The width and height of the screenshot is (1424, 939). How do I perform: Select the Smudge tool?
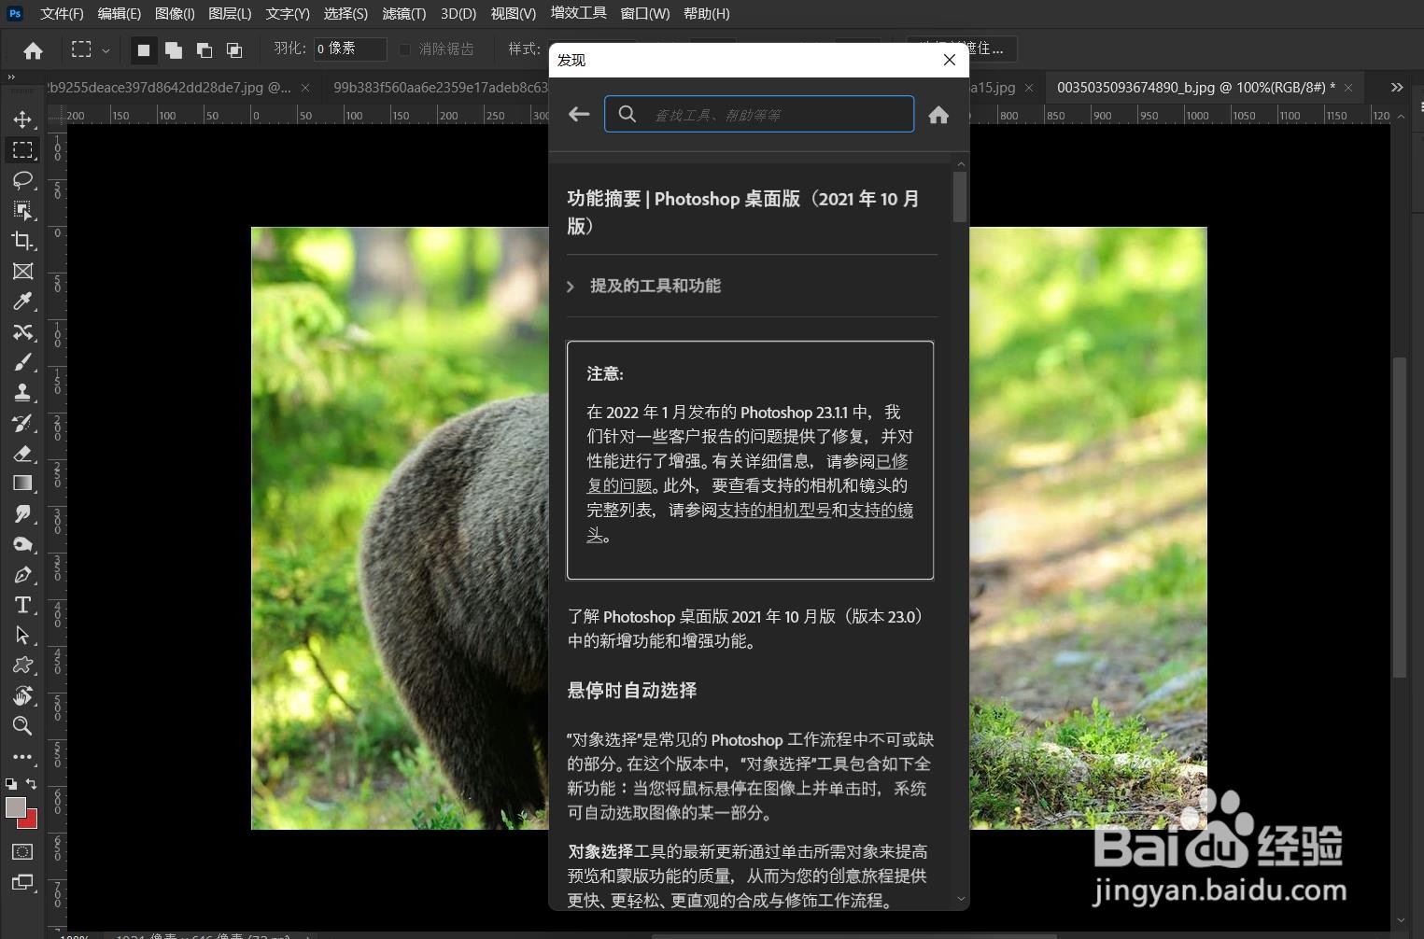pos(22,513)
